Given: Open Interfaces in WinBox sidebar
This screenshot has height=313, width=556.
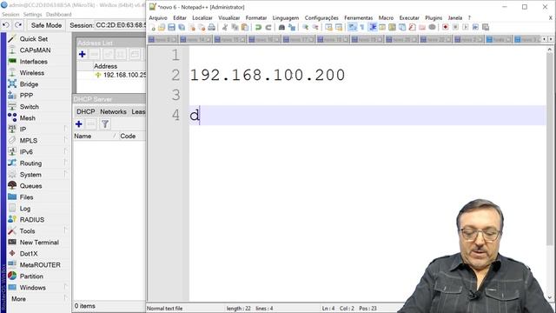Looking at the screenshot, I should (x=34, y=62).
